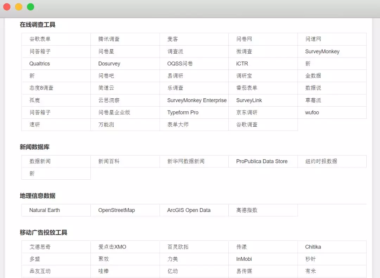
Task: Click OQSS问卷 link
Action: pyautogui.click(x=180, y=64)
